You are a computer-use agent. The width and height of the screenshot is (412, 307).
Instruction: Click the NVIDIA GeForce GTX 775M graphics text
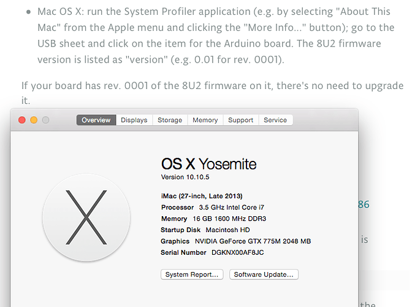pyautogui.click(x=253, y=241)
